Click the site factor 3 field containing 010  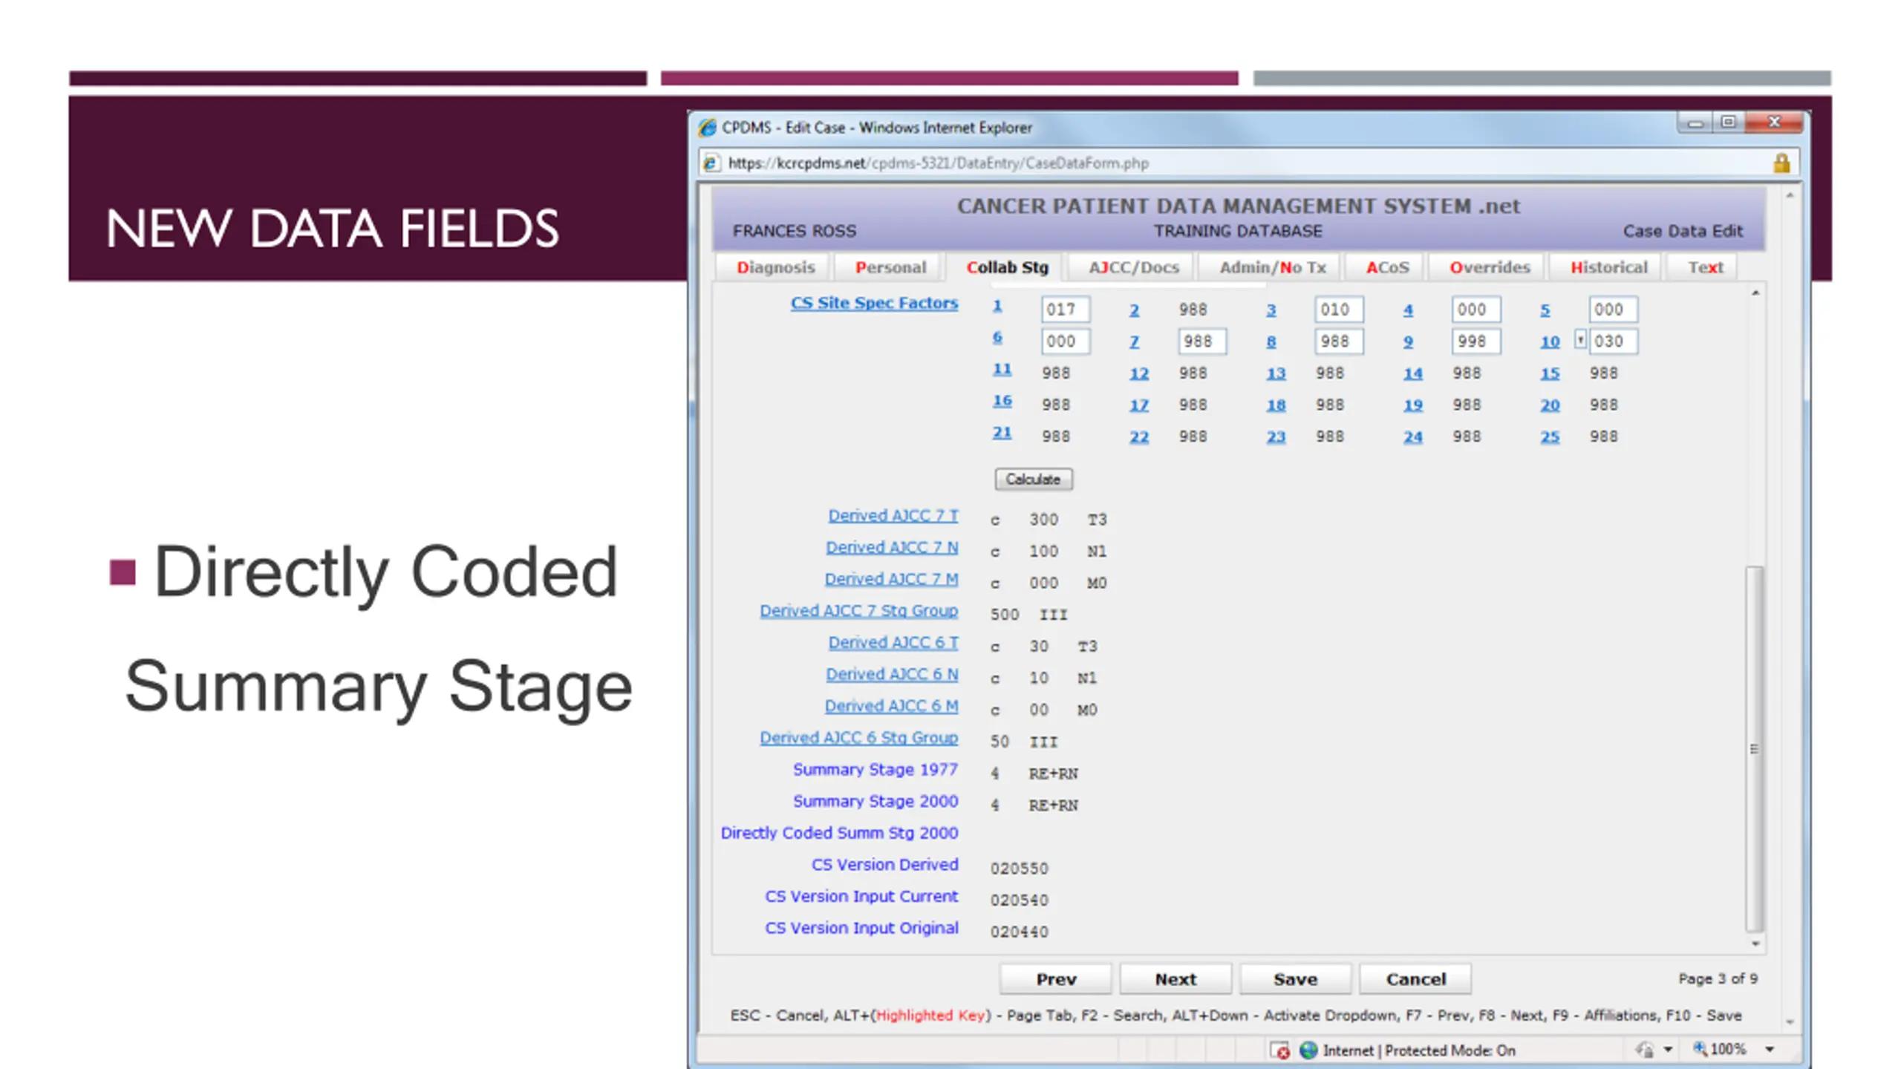tap(1339, 310)
